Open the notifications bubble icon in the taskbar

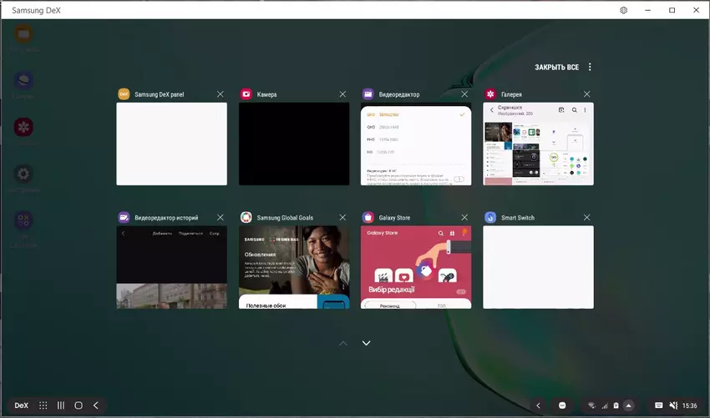[x=562, y=405]
